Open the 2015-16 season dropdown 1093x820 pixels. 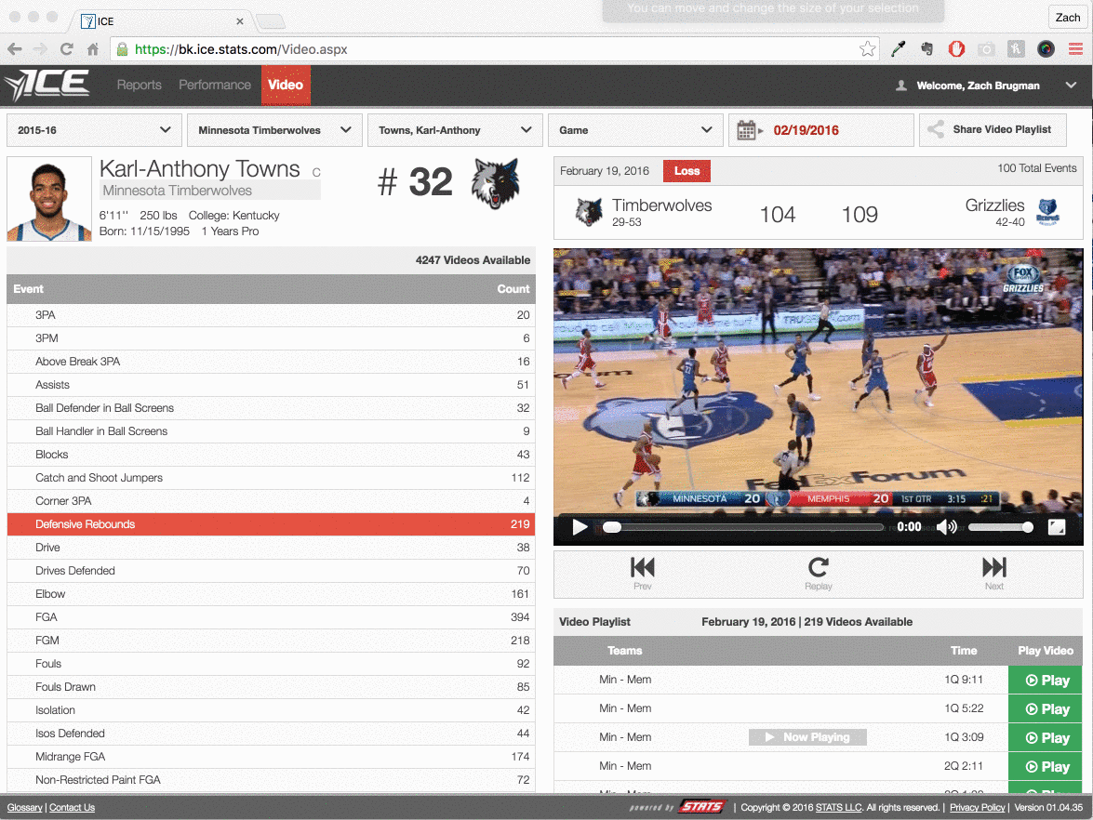(x=93, y=130)
